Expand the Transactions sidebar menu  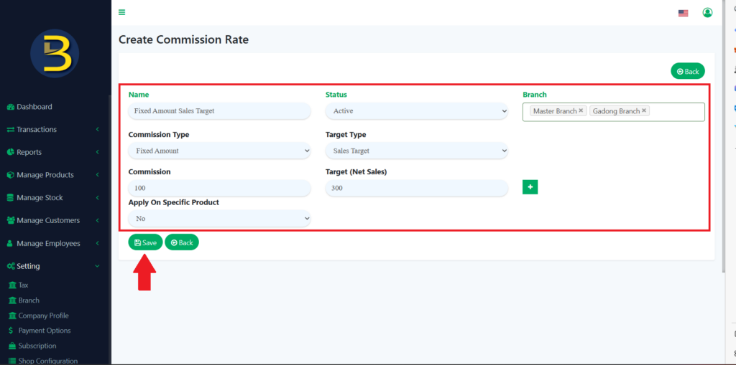tap(36, 130)
